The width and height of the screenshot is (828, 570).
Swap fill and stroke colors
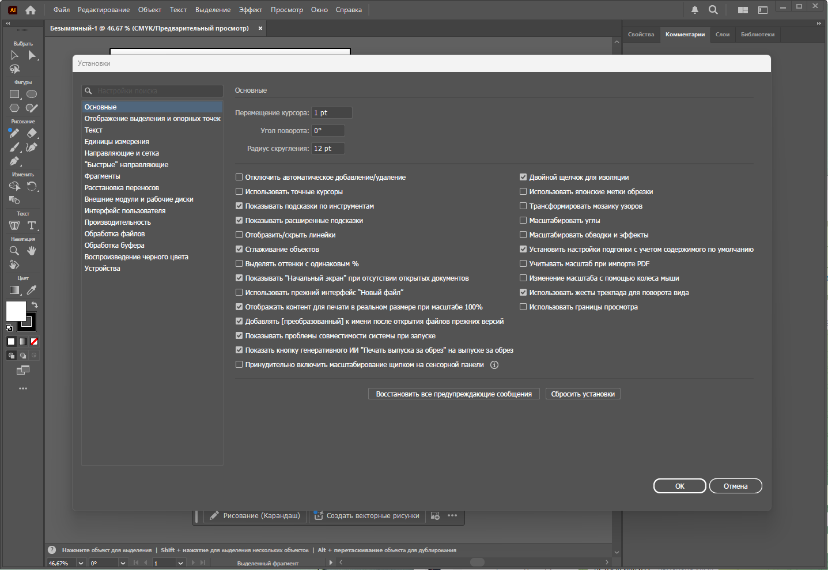(x=35, y=304)
